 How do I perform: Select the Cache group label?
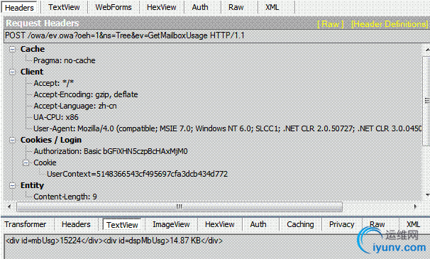point(33,49)
